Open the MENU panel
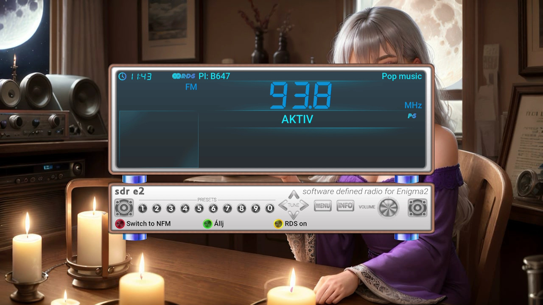 (x=322, y=205)
